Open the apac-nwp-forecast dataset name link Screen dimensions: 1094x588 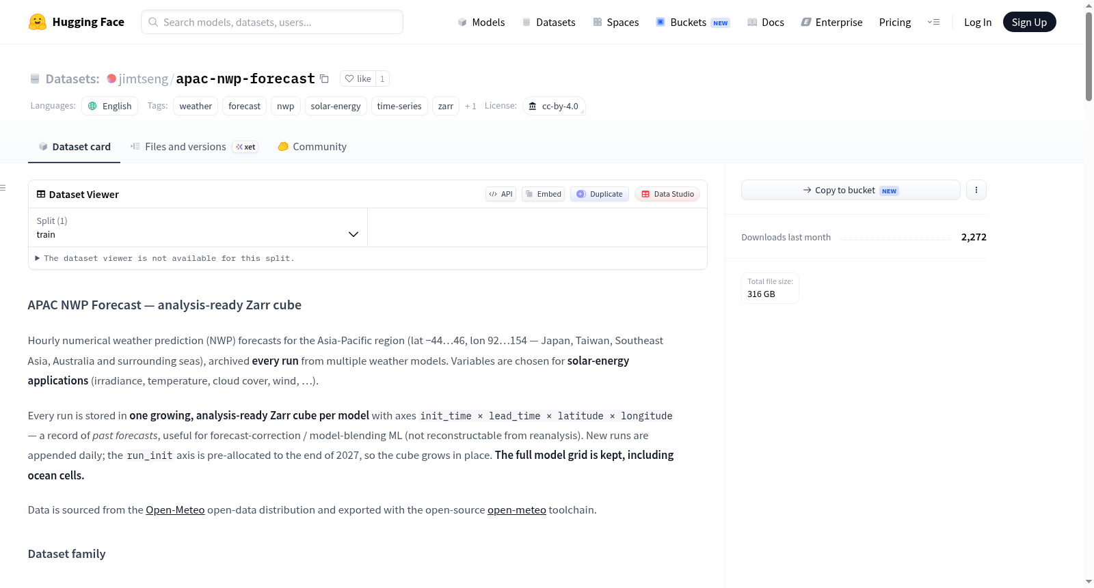(245, 79)
